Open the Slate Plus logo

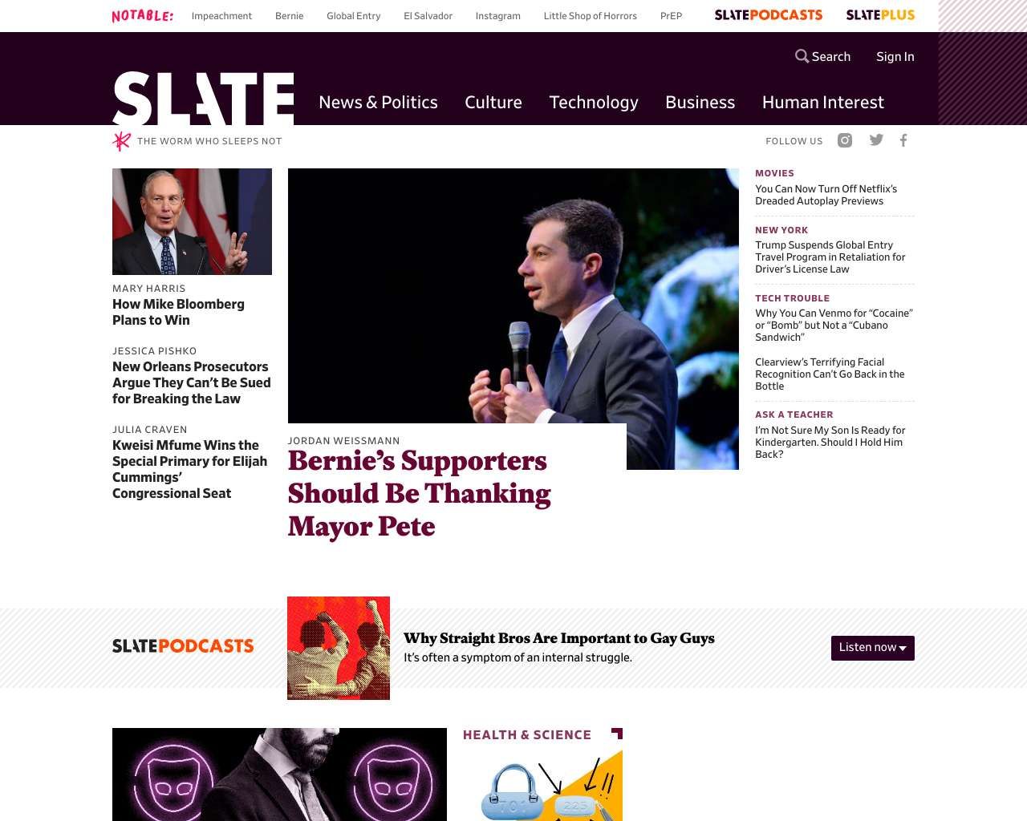880,15
